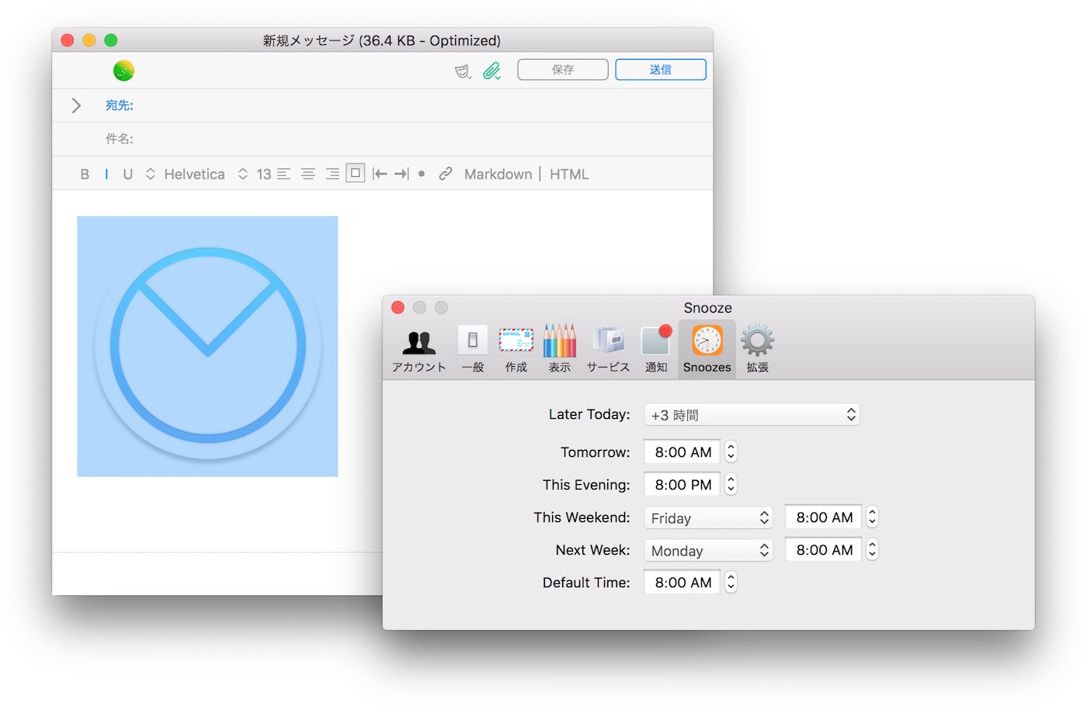This screenshot has width=1087, height=706.
Task: Toggle bold formatting (B)
Action: (85, 175)
